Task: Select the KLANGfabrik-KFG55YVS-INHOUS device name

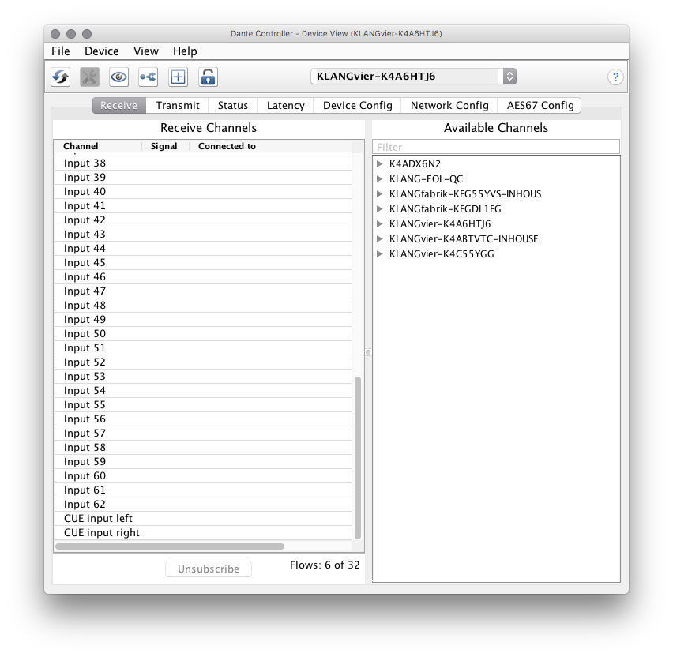Action: [464, 194]
